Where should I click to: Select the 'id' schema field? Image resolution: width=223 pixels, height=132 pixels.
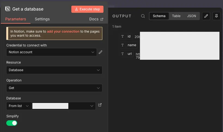pos(126,36)
